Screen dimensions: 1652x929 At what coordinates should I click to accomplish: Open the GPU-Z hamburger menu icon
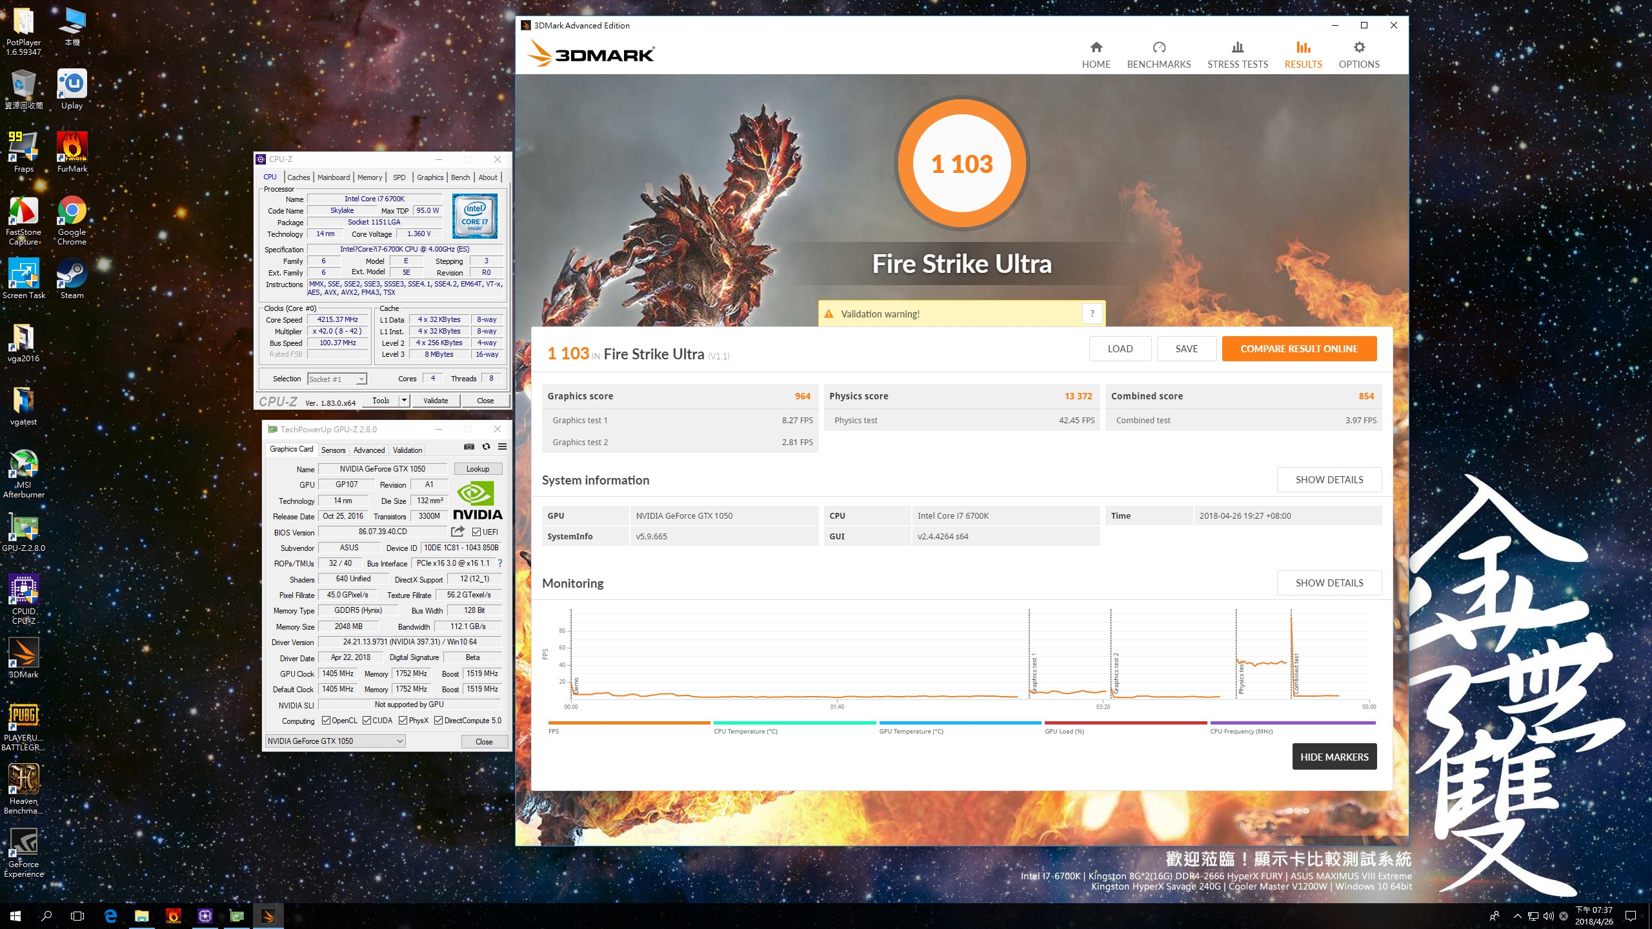502,447
